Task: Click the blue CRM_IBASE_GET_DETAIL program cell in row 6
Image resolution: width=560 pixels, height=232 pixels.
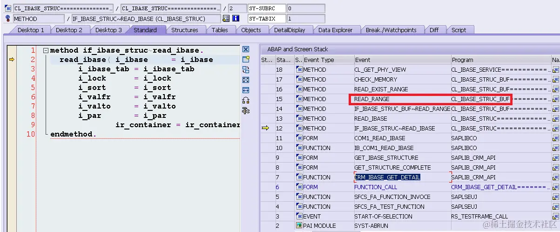Action: coord(500,187)
